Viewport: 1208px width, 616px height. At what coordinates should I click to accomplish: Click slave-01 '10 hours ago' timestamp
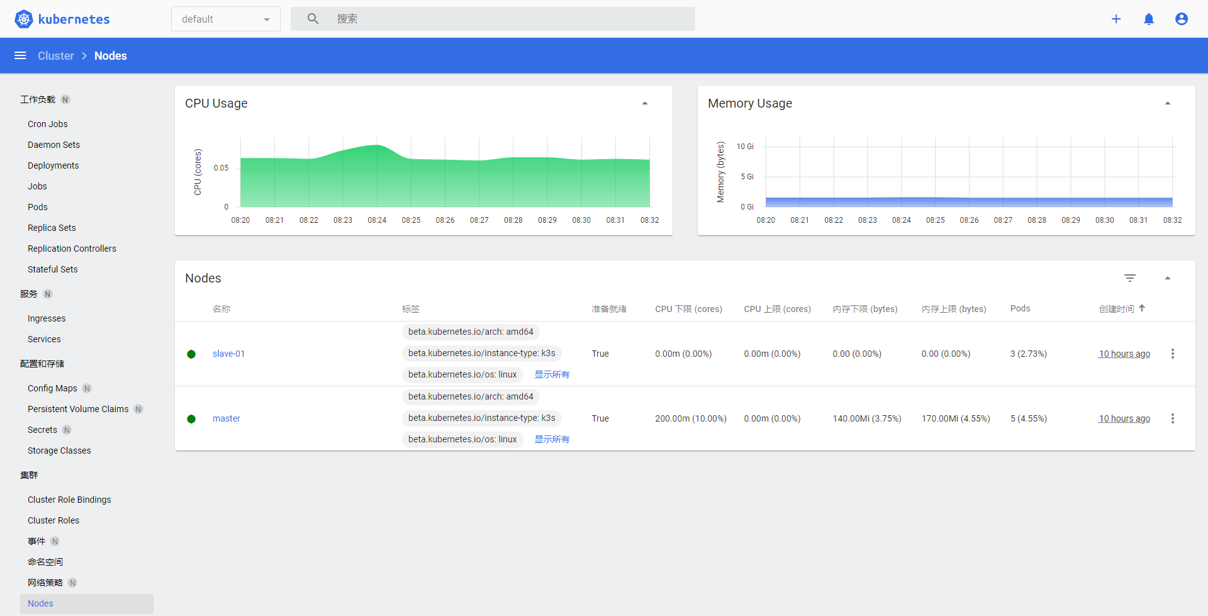pyautogui.click(x=1124, y=354)
